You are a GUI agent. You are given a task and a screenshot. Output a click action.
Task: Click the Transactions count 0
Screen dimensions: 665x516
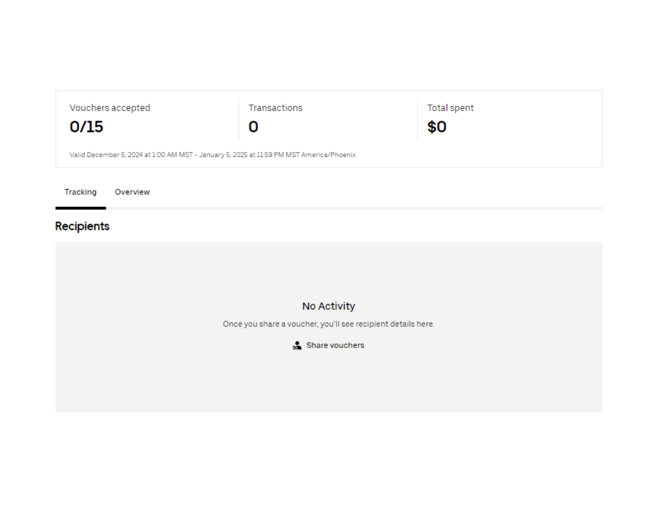click(253, 127)
